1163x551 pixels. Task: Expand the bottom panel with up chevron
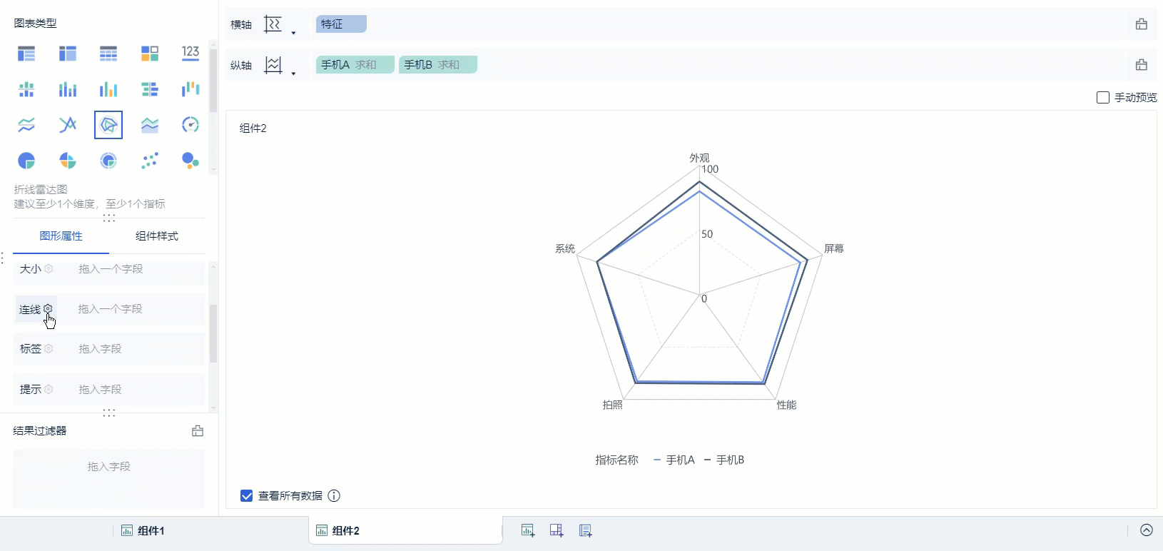(1147, 530)
